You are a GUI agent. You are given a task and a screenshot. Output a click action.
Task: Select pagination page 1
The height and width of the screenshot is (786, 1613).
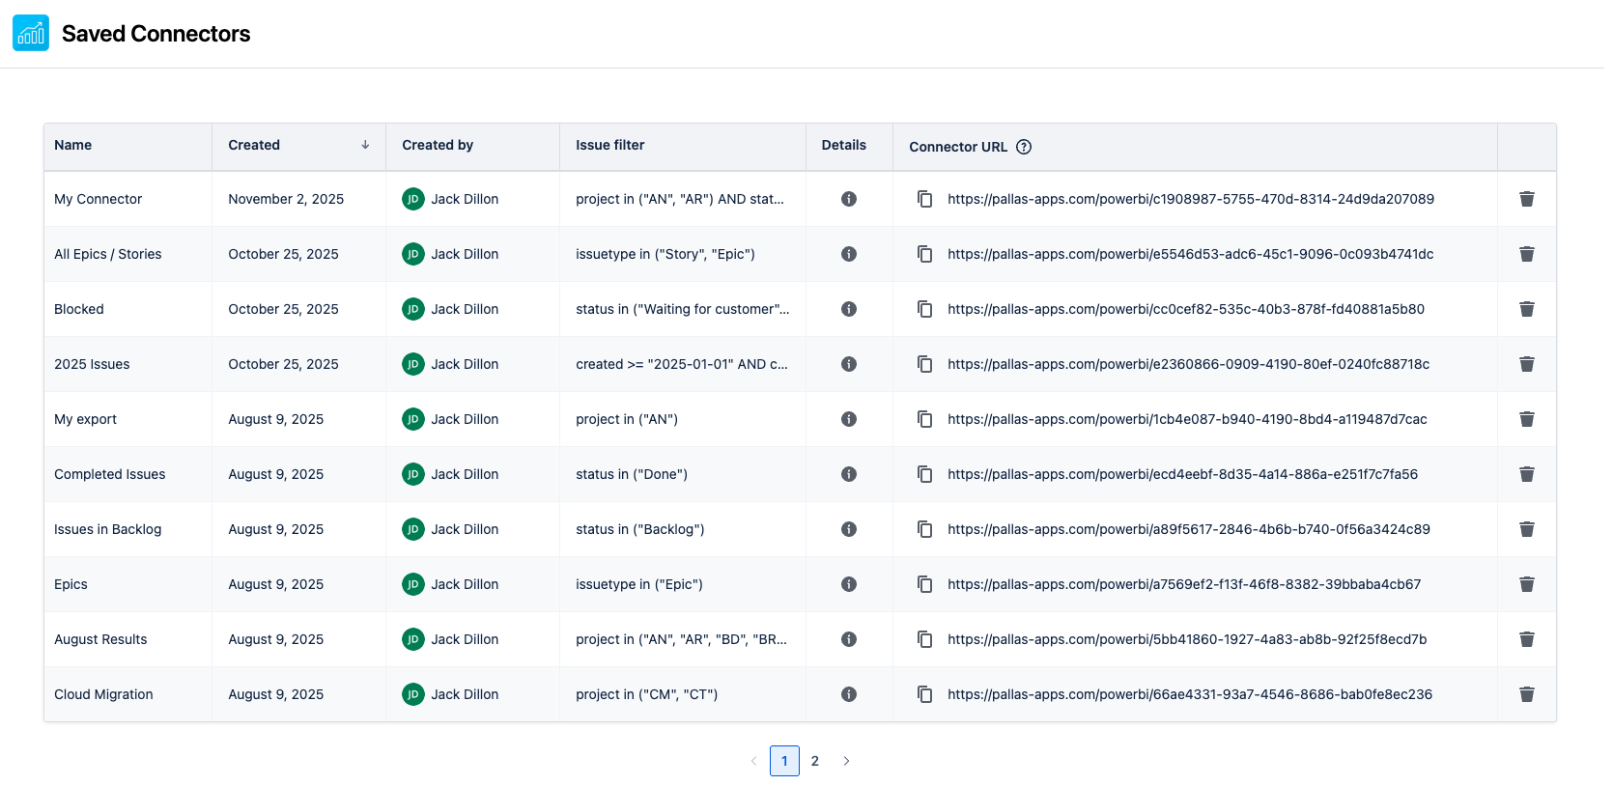coord(784,761)
